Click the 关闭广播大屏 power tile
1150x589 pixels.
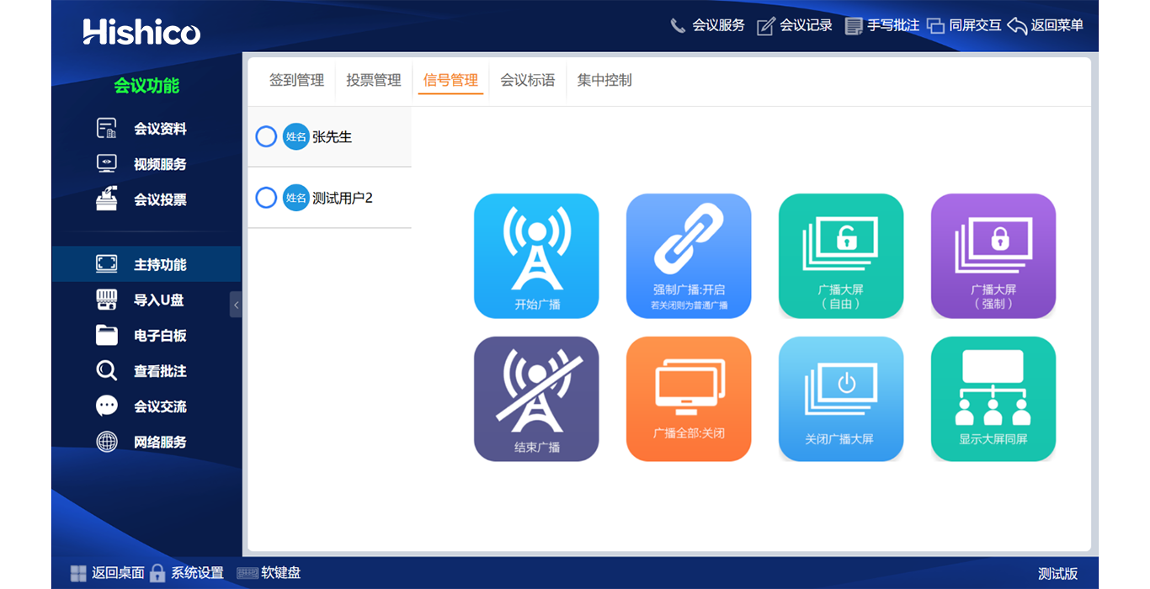pos(840,399)
